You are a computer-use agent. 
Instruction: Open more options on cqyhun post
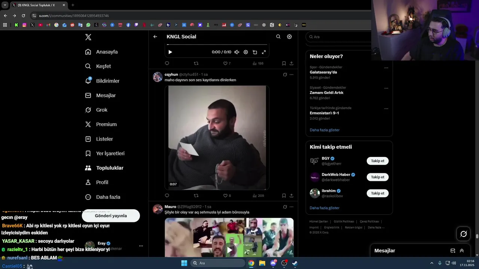[x=292, y=75]
